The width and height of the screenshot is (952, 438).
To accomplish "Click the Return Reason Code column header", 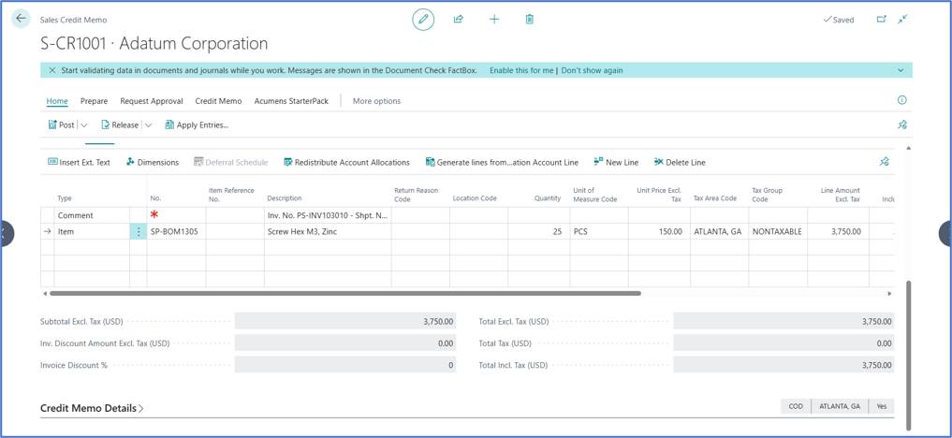I will 416,194.
